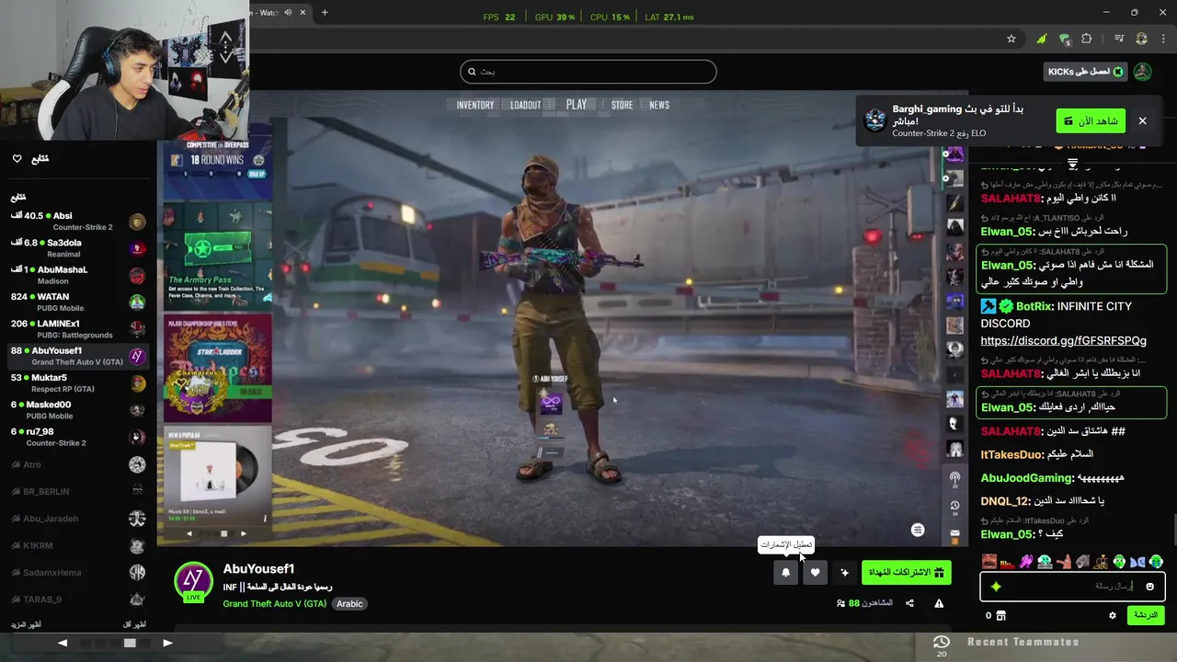Click the Show less link under the sidebar list
The height and width of the screenshot is (662, 1177).
135,624
